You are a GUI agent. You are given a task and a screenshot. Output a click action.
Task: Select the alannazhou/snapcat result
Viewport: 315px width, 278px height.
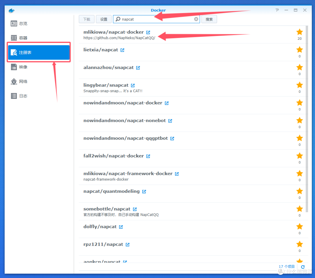point(192,70)
